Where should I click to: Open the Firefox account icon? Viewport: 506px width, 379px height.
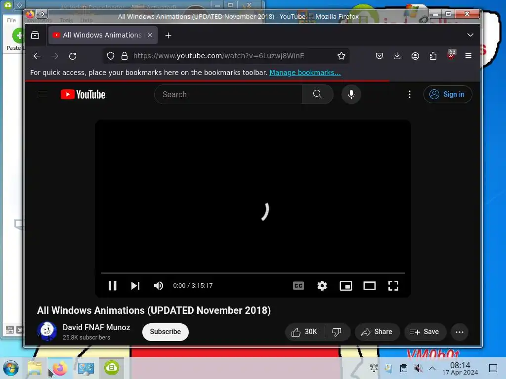415,56
